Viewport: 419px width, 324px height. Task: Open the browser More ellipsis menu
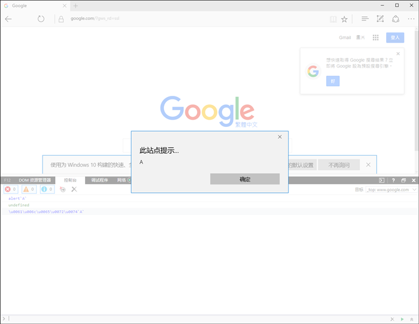pos(411,19)
